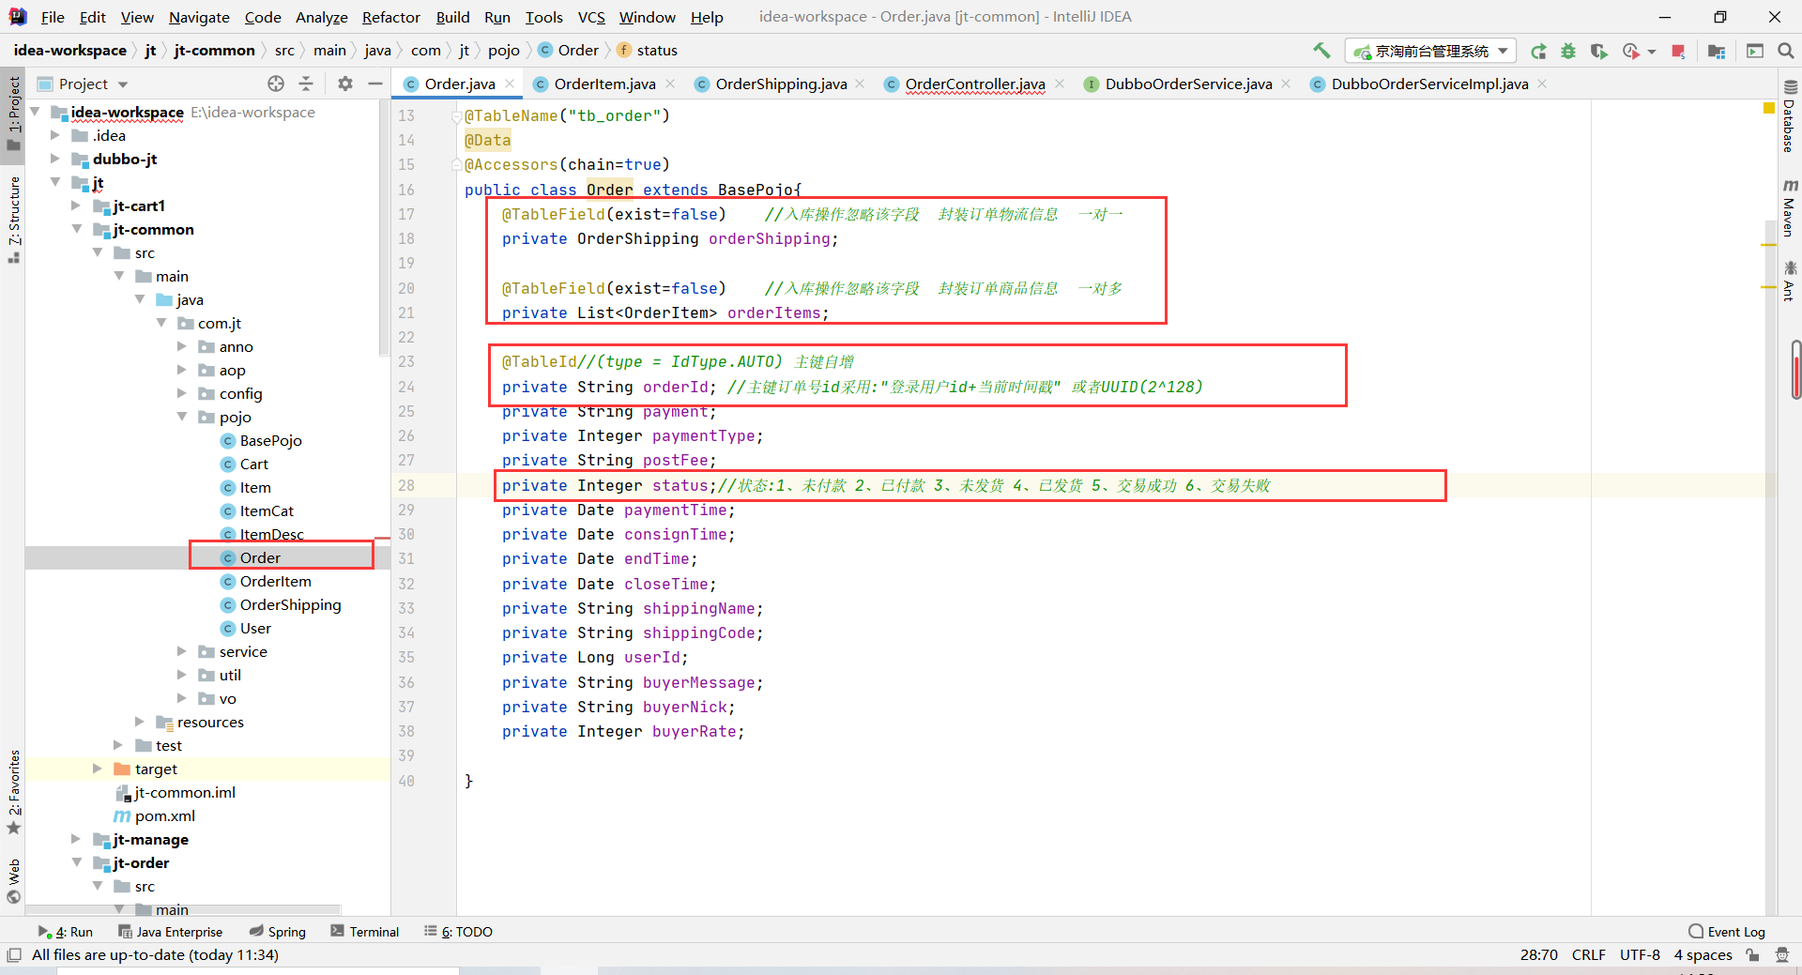
Task: Switch to OrderController.java tab
Action: [x=974, y=84]
